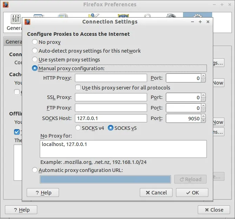
Task: Decrease HTTP Proxy port with down arrow
Action: (203, 80)
